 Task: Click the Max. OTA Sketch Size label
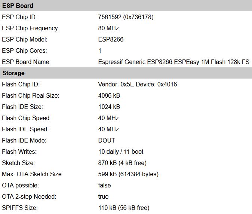click(x=33, y=174)
